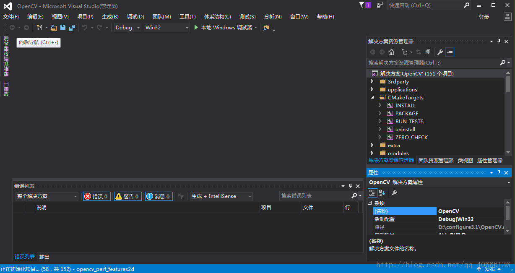515x273 pixels.
Task: Open the 生成 + IntelliSense dropdown
Action: 221,196
